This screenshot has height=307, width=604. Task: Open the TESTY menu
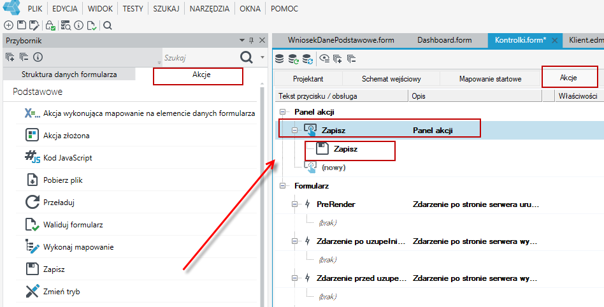pos(133,8)
